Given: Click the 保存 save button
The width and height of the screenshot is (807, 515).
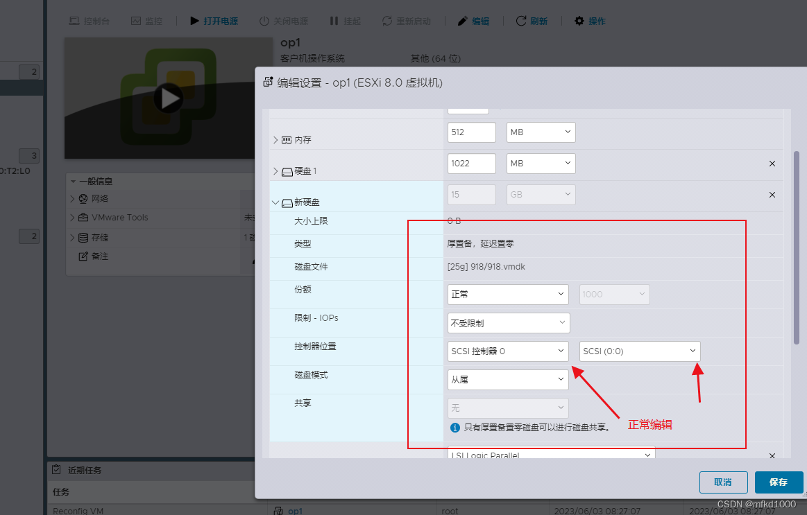Looking at the screenshot, I should pos(778,482).
